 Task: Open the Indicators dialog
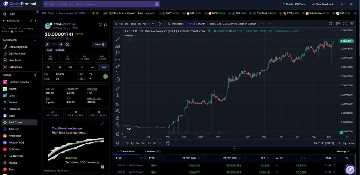pyautogui.click(x=176, y=24)
